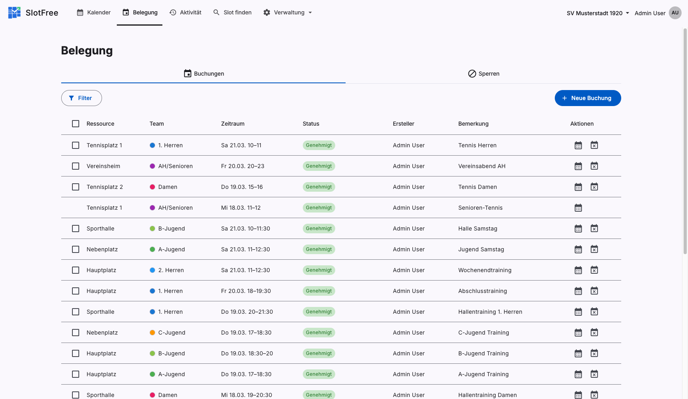
Task: Cancel the C-Jugend Training booking
Action: coord(594,333)
